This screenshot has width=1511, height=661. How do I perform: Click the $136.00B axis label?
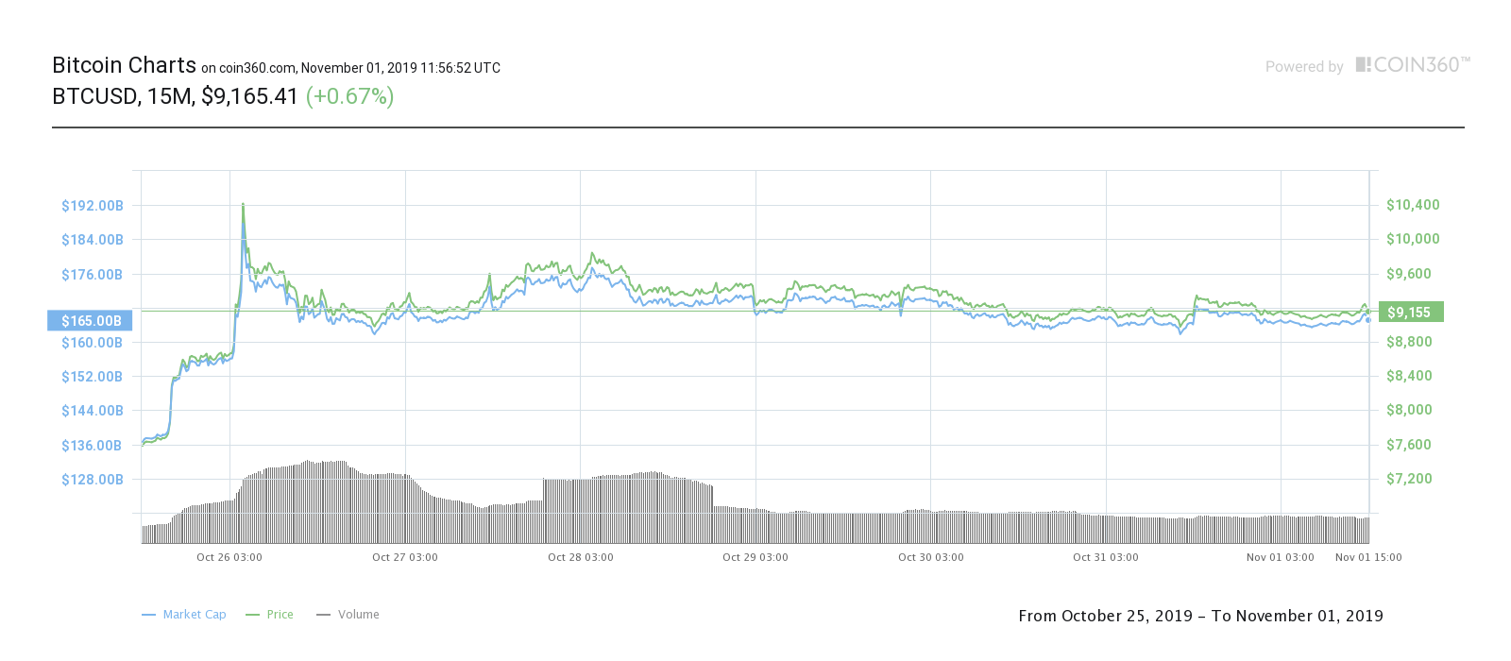[x=93, y=446]
